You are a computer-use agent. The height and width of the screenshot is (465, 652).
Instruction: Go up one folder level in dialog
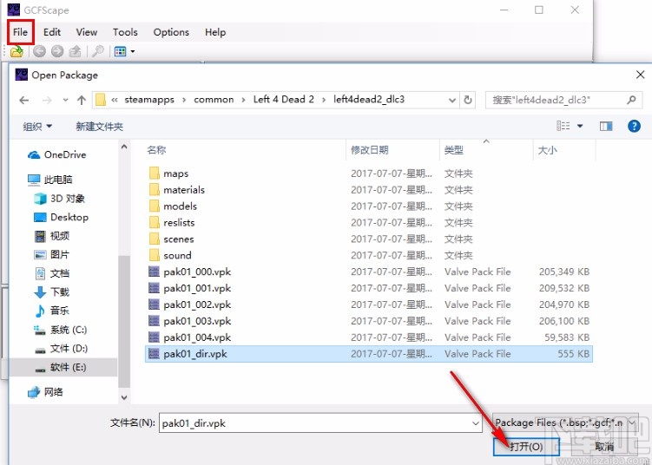[x=82, y=100]
